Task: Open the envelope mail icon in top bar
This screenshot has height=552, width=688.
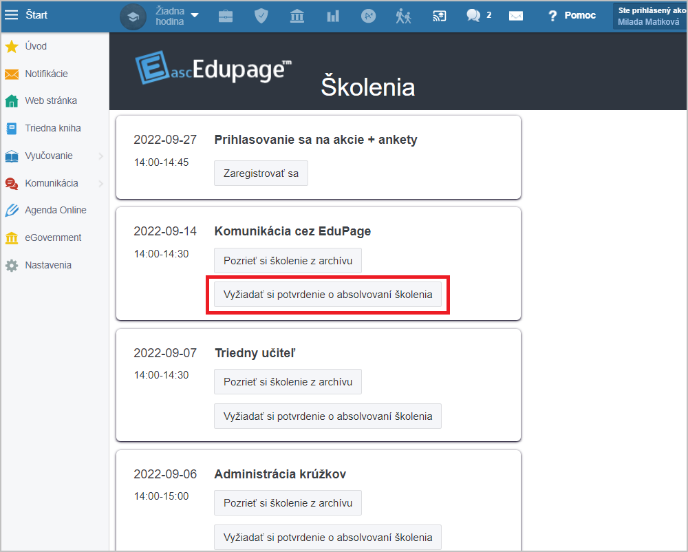Action: click(x=515, y=17)
